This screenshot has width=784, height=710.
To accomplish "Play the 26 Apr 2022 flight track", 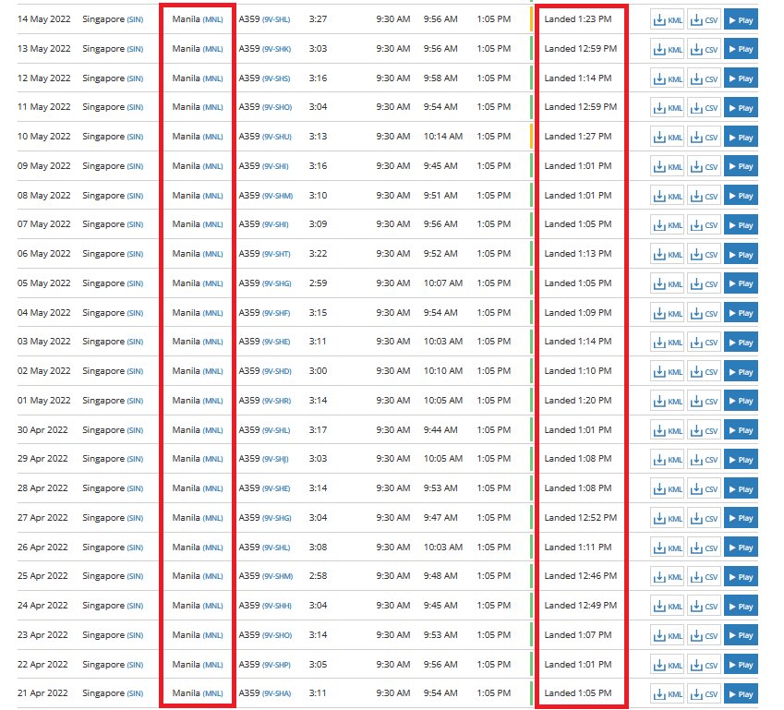I will click(741, 548).
